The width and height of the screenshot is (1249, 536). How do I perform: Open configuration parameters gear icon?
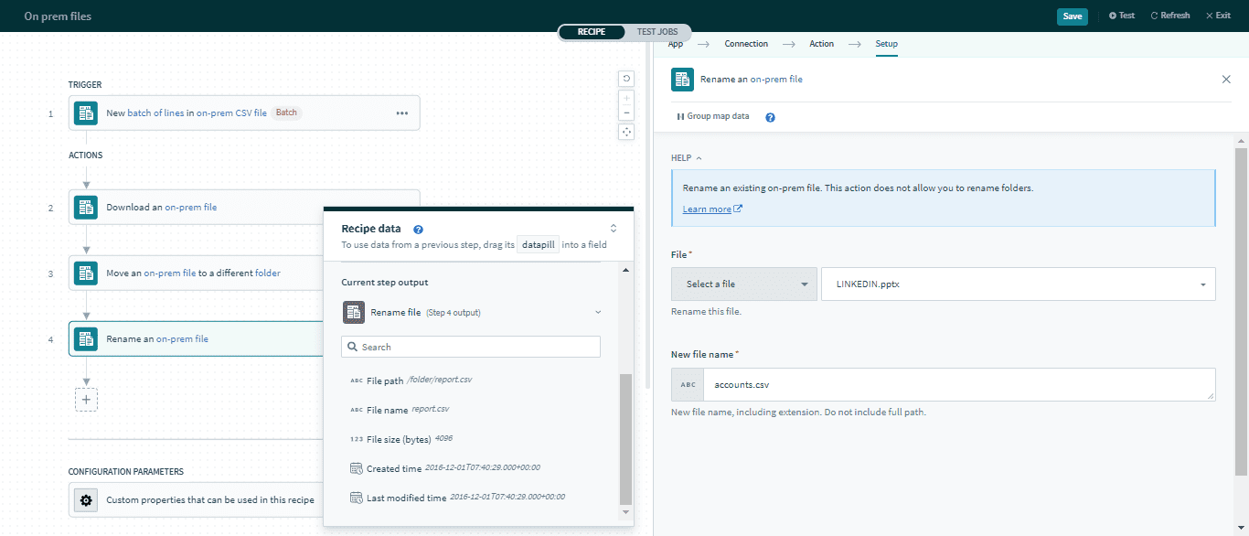(x=86, y=500)
